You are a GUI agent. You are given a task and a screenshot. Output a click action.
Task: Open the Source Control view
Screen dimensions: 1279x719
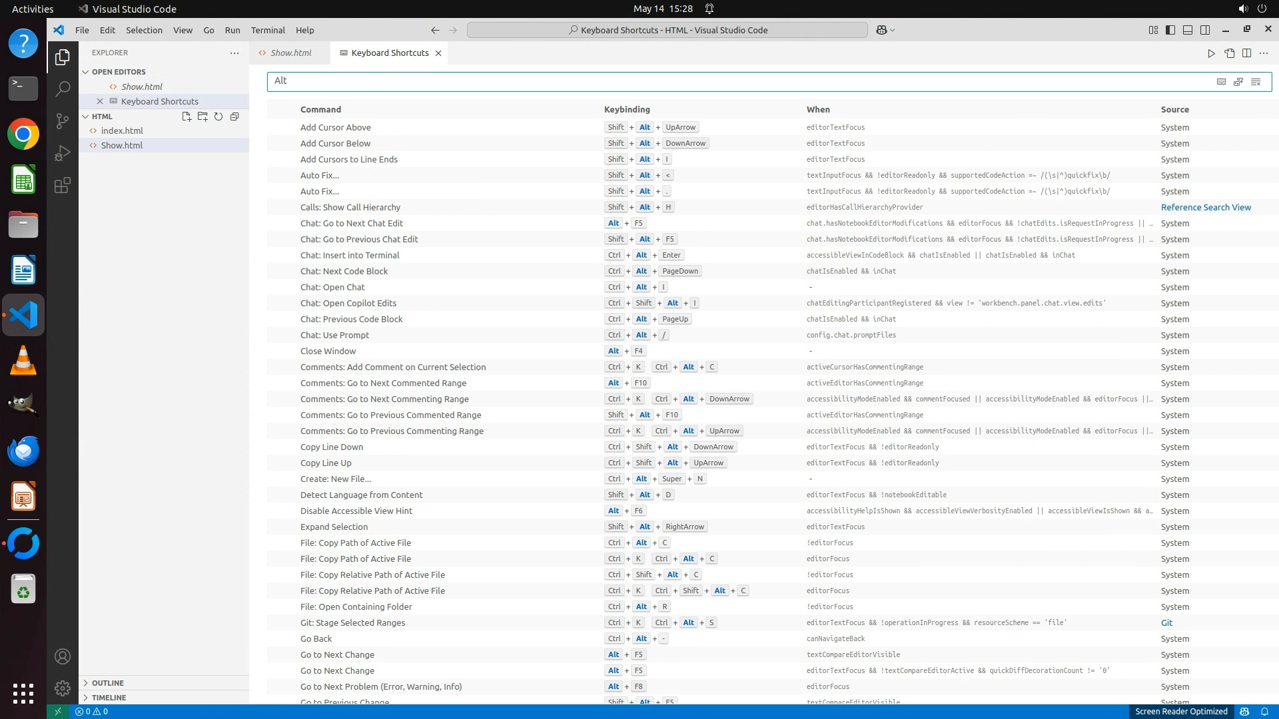coord(63,120)
